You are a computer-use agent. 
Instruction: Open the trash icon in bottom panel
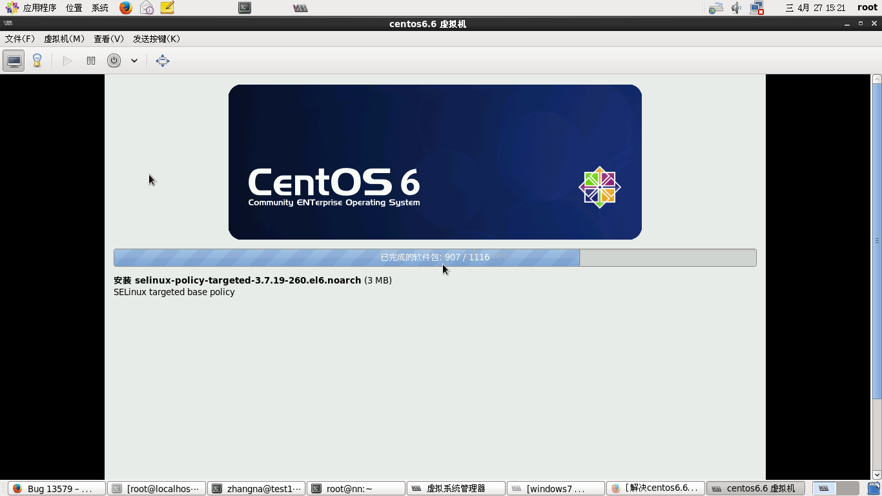874,488
